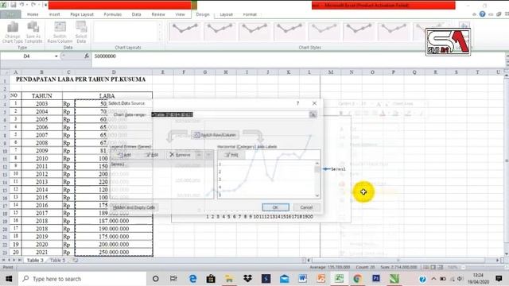Click Cortana circle icon on taskbar
The image size is (509, 286).
(156, 279)
